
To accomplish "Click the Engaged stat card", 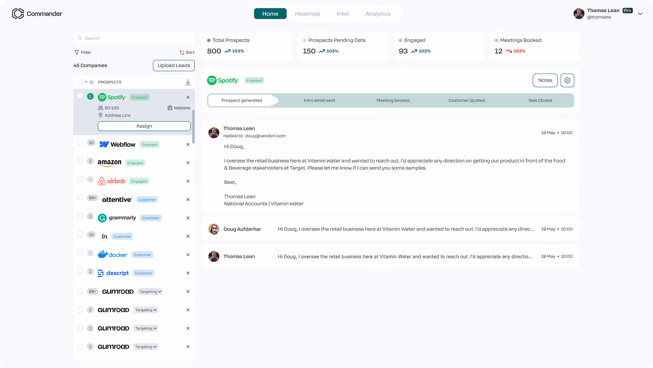I will (x=439, y=46).
